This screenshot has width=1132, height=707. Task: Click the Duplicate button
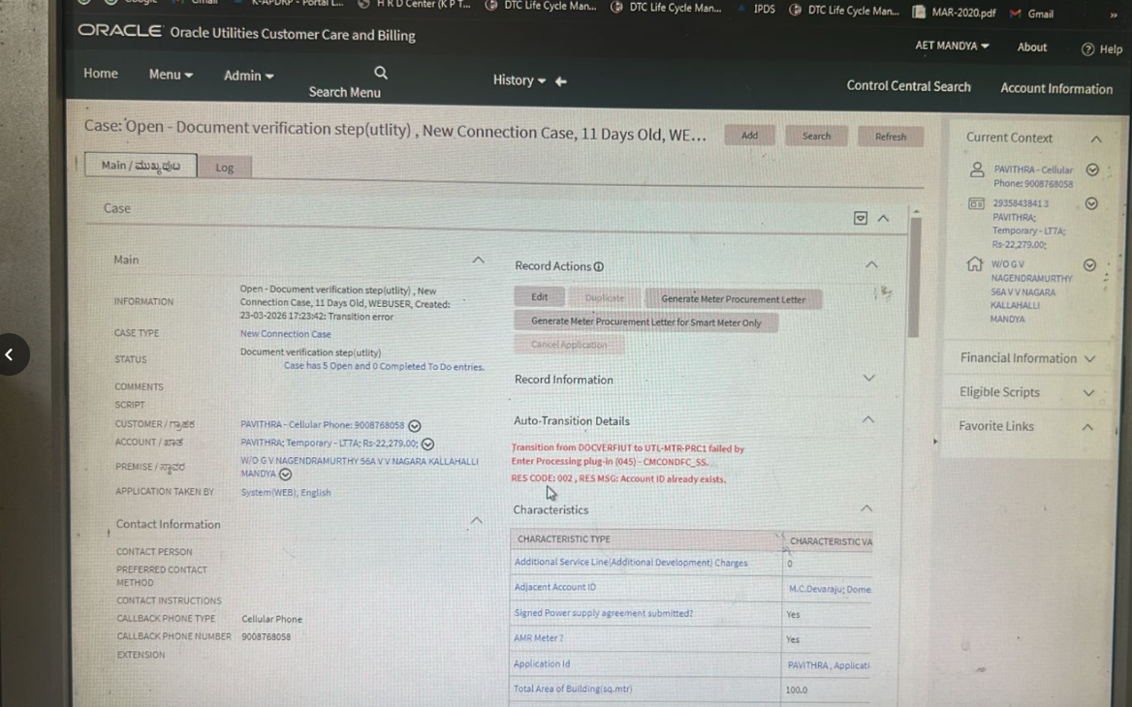(x=604, y=297)
